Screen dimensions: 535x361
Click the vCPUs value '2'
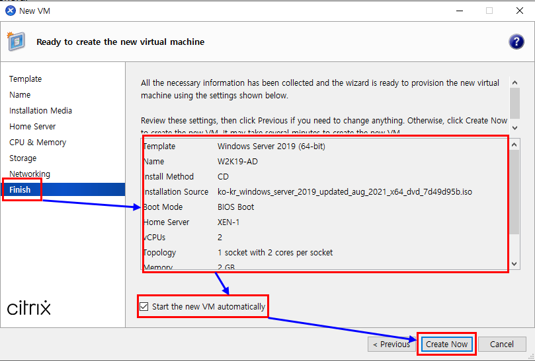coord(220,238)
